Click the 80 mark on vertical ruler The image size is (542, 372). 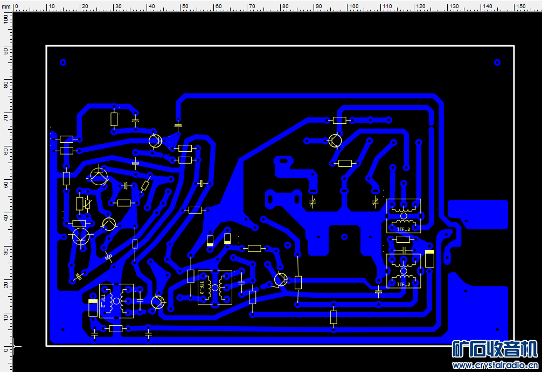point(5,83)
